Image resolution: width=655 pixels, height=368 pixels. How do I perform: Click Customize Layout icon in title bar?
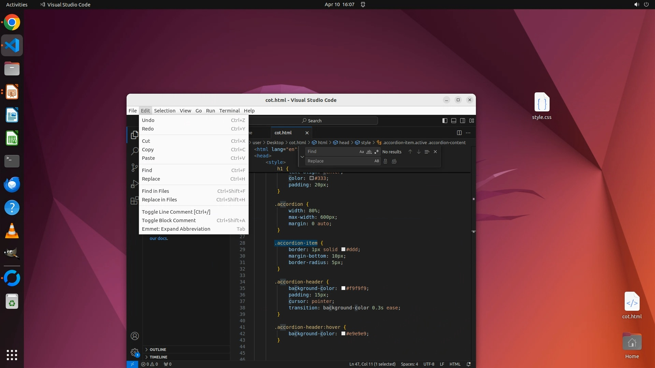pos(472,121)
